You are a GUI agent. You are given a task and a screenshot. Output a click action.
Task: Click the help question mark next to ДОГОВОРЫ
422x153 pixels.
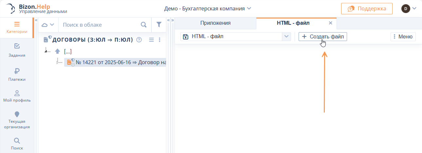click(139, 40)
